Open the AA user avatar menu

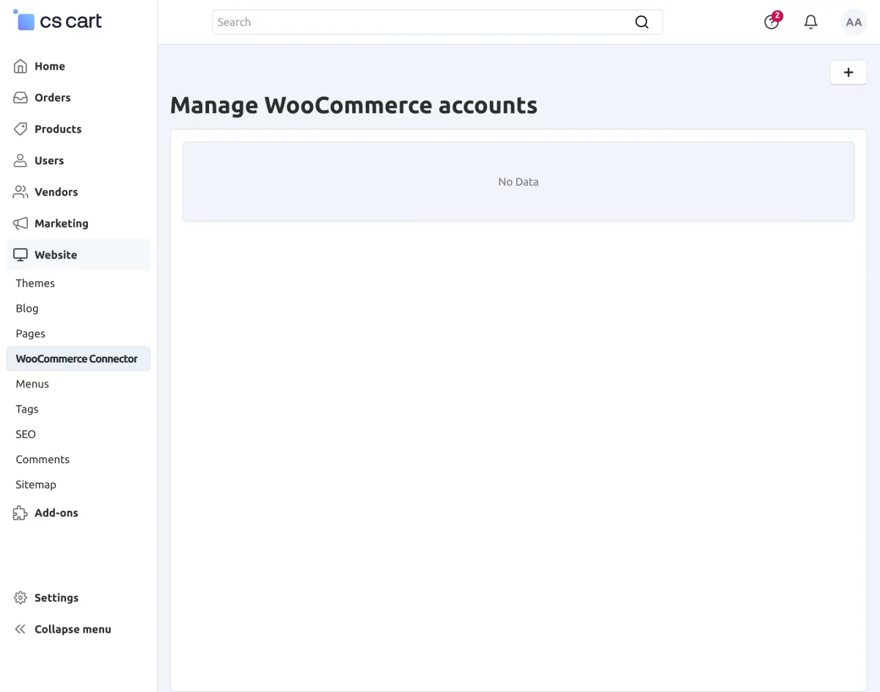click(x=854, y=22)
